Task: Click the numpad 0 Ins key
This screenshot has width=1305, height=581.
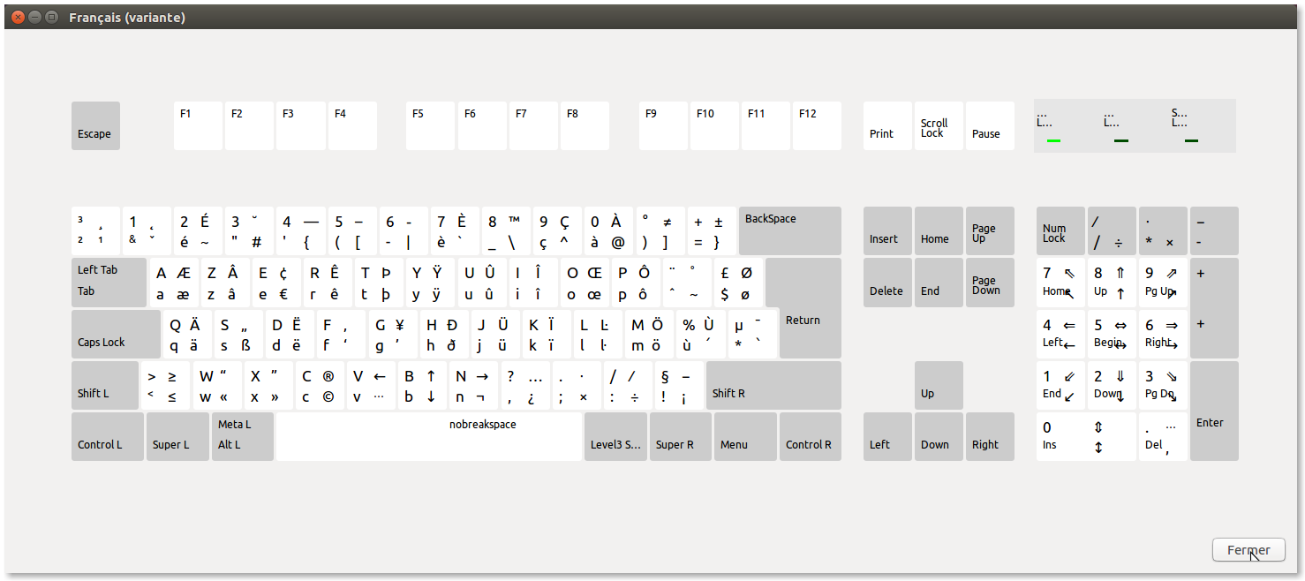Action: click(1086, 436)
